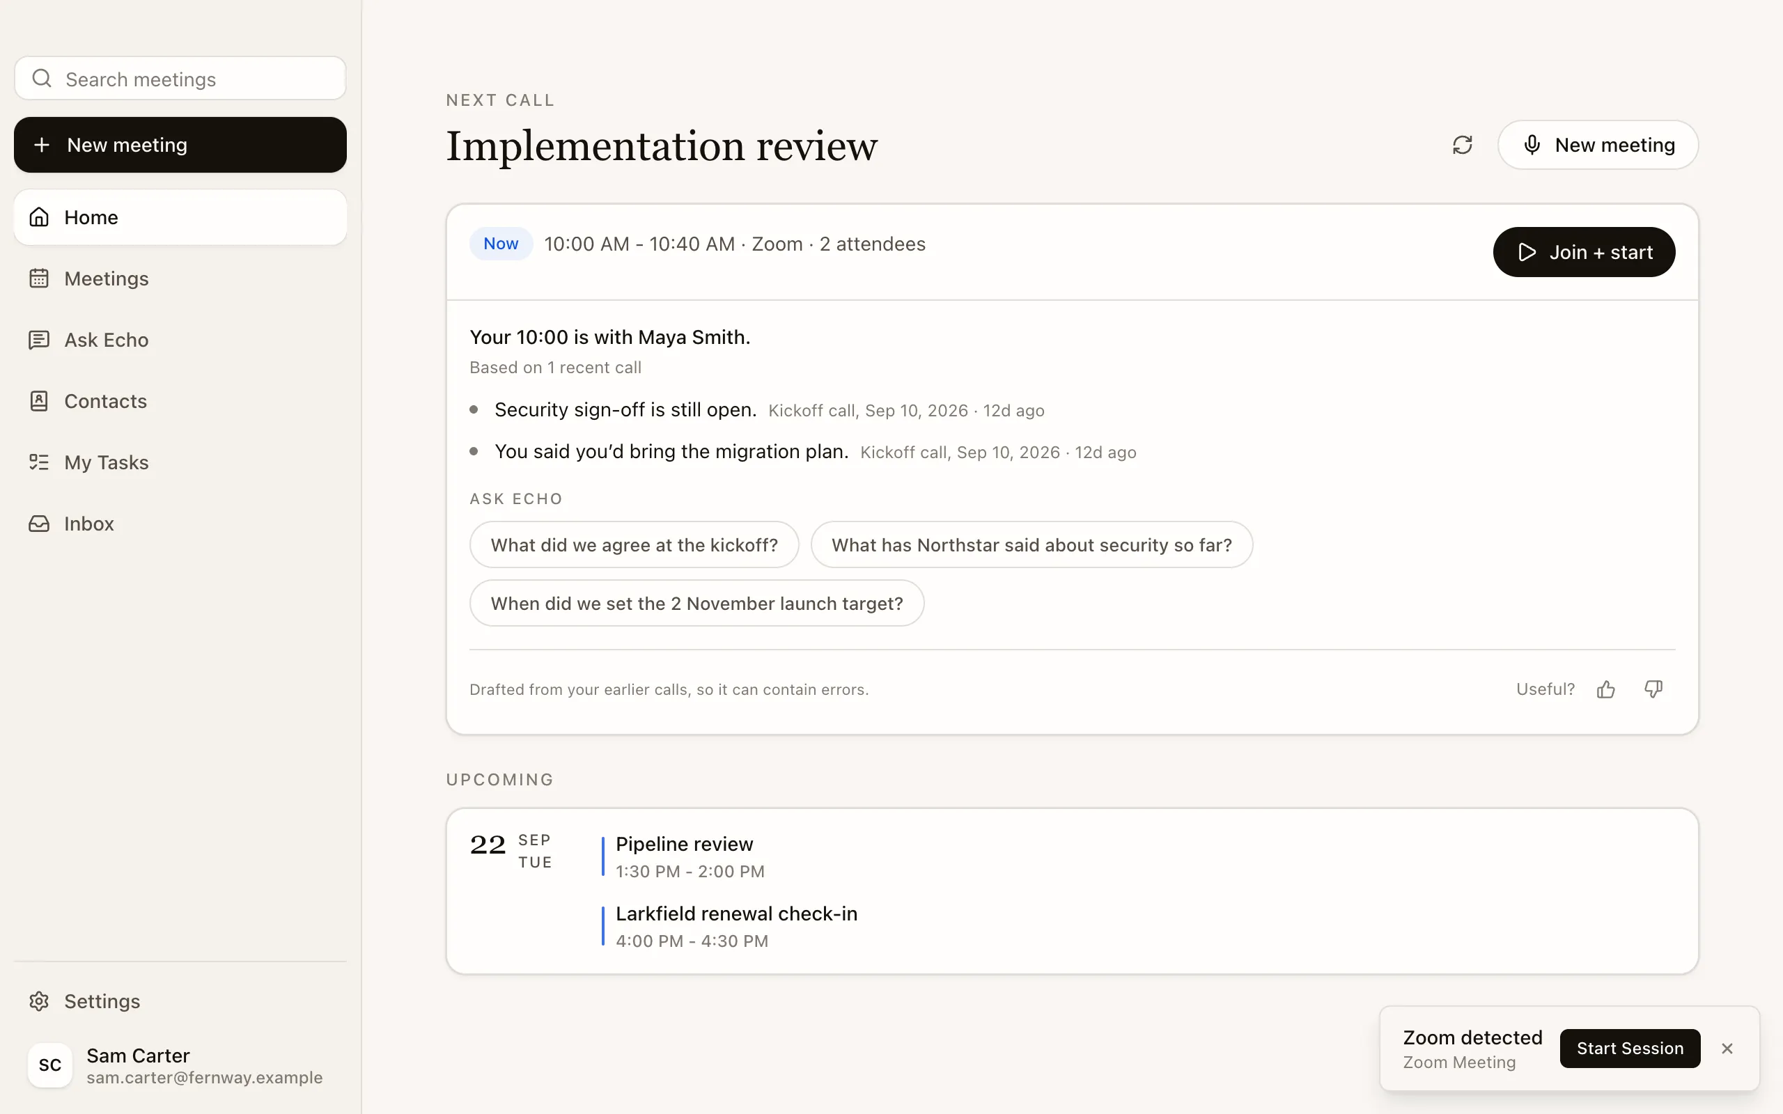Click "Your 10:00 is with Maya Smith."
The height and width of the screenshot is (1114, 1783).
(610, 337)
